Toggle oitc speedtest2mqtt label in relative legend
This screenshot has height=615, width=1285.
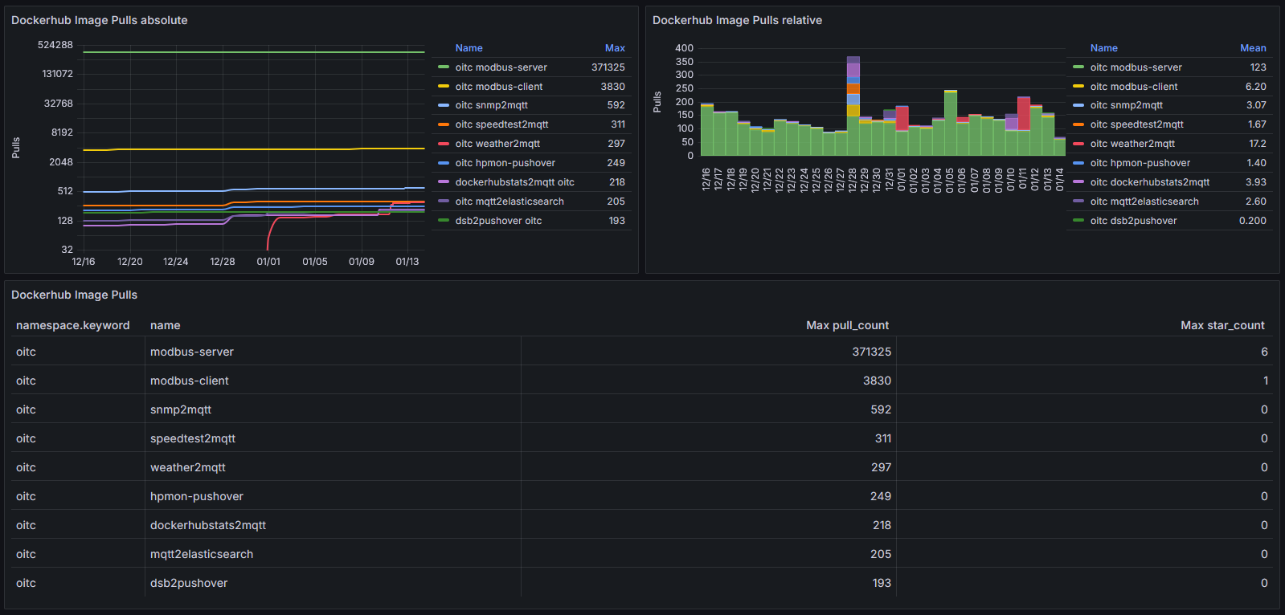pyautogui.click(x=1137, y=124)
